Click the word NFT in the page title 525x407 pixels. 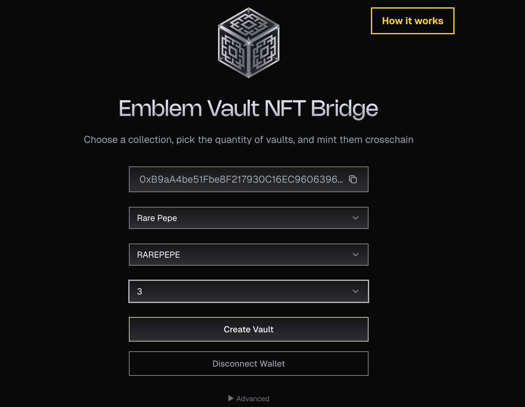pos(285,108)
